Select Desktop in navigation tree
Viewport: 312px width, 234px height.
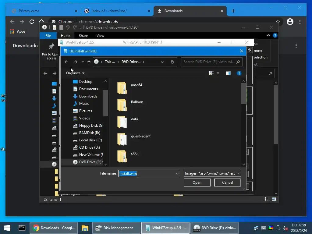coord(86,82)
